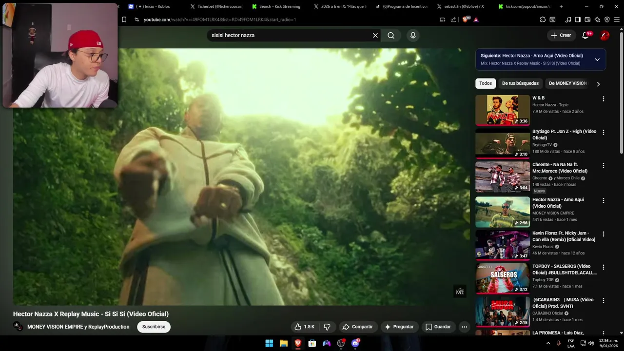Switch to Search - Kick Streaming tab

click(276, 6)
